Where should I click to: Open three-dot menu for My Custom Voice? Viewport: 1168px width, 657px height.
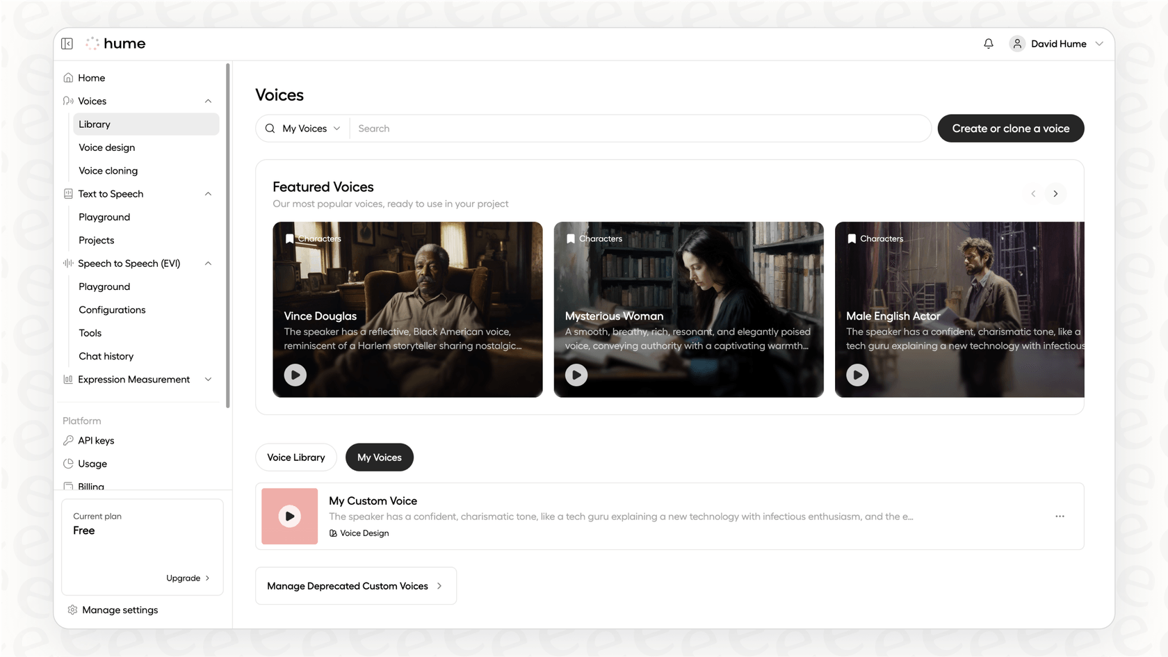1060,516
